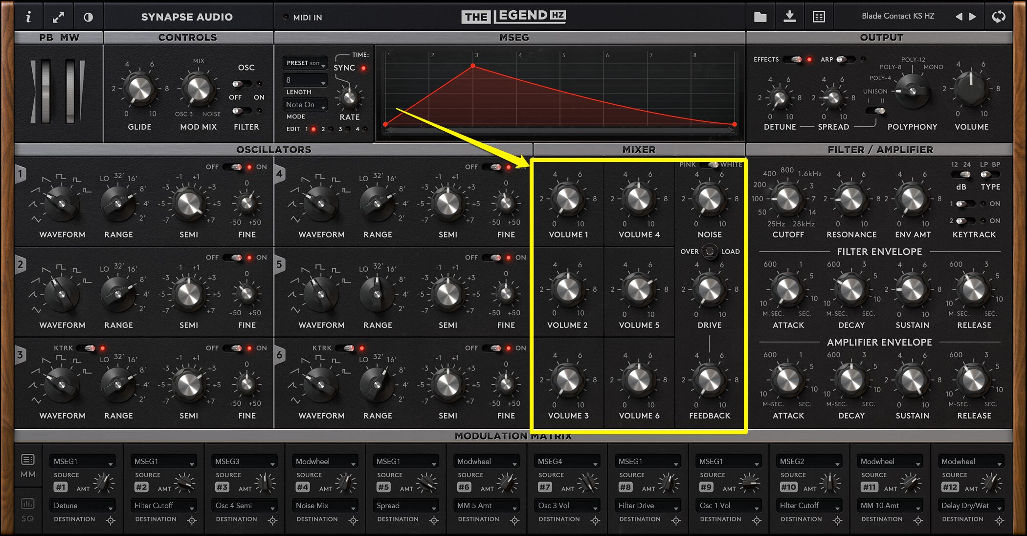Toggle oscillator 4 OFF/ON switch
This screenshot has height=536, width=1027.
[x=492, y=167]
